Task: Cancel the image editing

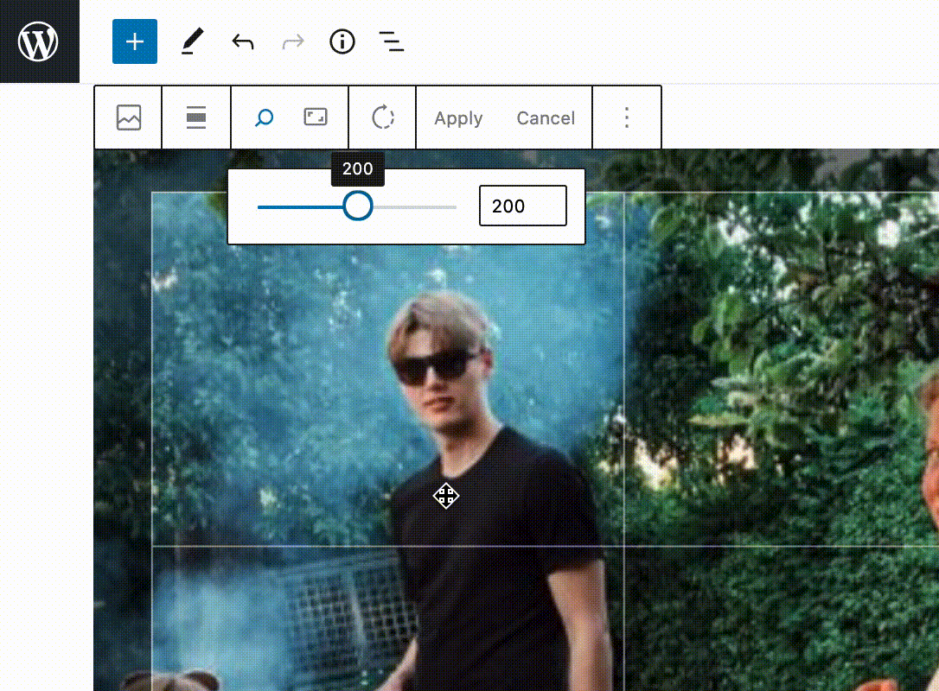Action: (546, 117)
